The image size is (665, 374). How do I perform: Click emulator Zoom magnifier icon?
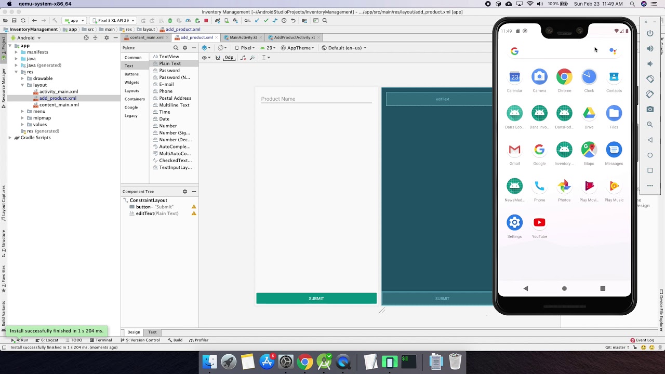(x=650, y=125)
